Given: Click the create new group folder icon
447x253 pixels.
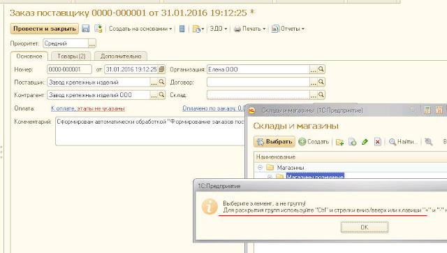Looking at the screenshot, I should [339, 142].
